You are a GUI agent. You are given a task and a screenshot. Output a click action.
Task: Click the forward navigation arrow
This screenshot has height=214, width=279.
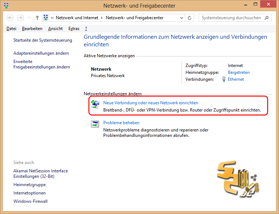coord(20,18)
